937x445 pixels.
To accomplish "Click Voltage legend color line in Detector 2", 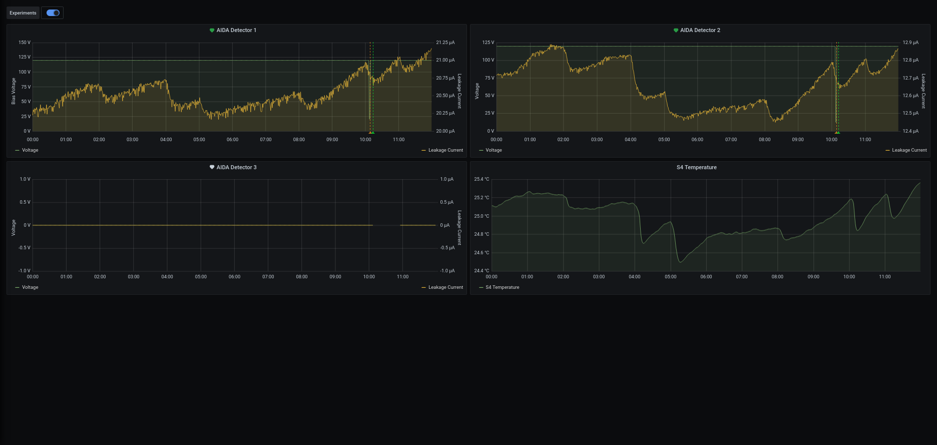I will point(481,150).
